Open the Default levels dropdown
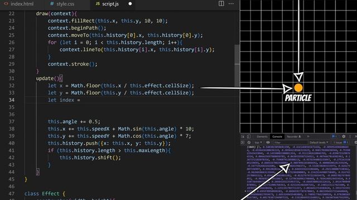Image resolution: width=357 pixels, height=200 pixels. (319, 142)
